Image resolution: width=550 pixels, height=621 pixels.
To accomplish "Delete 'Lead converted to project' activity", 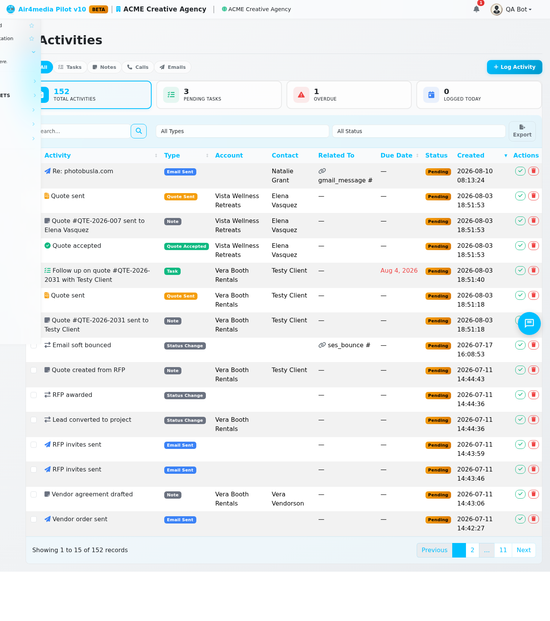I will (x=534, y=419).
